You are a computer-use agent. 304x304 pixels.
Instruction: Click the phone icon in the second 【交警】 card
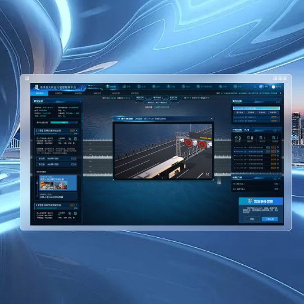(x=70, y=214)
